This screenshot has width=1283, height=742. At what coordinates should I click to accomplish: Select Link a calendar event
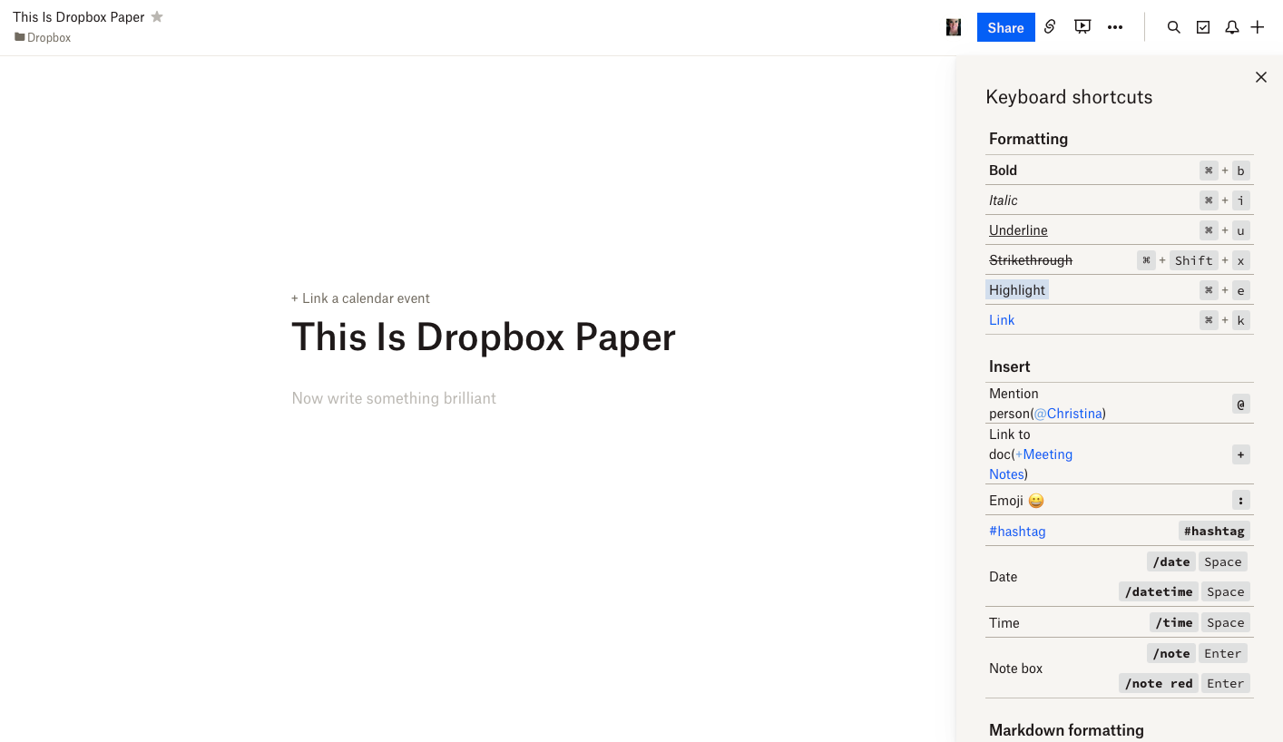click(x=360, y=298)
